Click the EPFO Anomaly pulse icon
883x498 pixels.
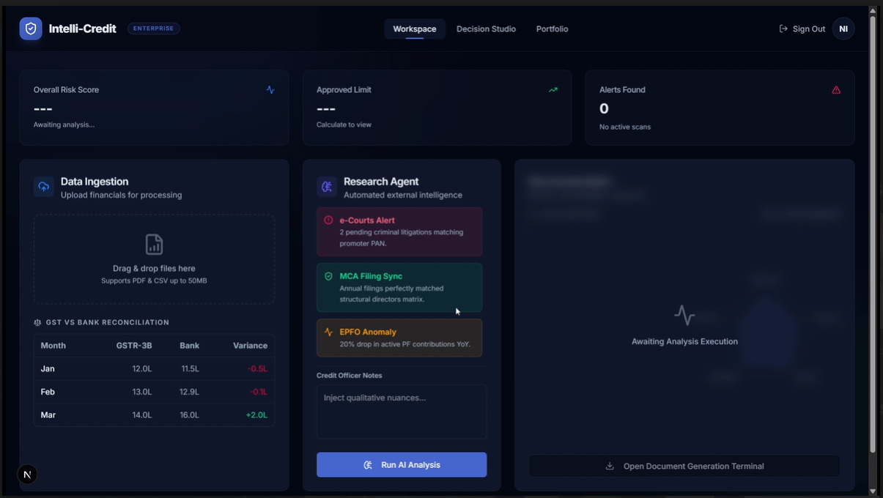pos(328,332)
